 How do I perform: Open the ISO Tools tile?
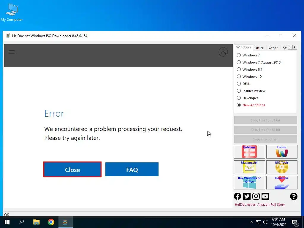point(282,167)
